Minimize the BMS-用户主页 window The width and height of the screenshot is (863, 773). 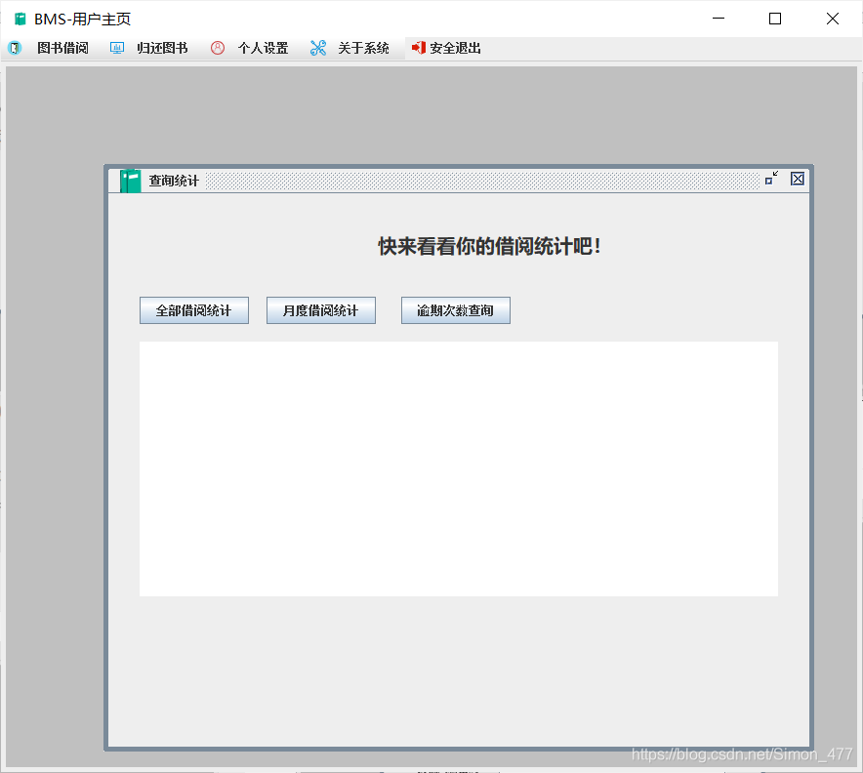click(719, 19)
